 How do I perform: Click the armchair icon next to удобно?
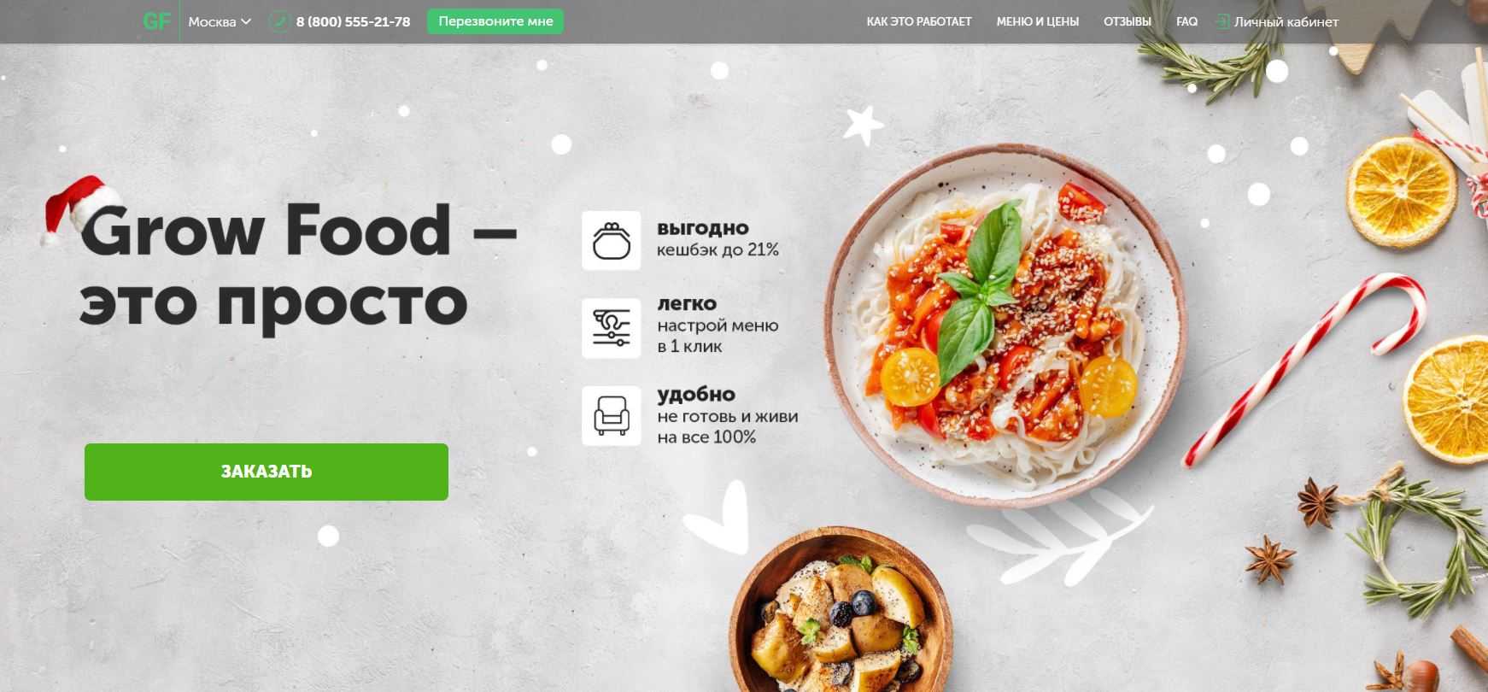[x=612, y=416]
